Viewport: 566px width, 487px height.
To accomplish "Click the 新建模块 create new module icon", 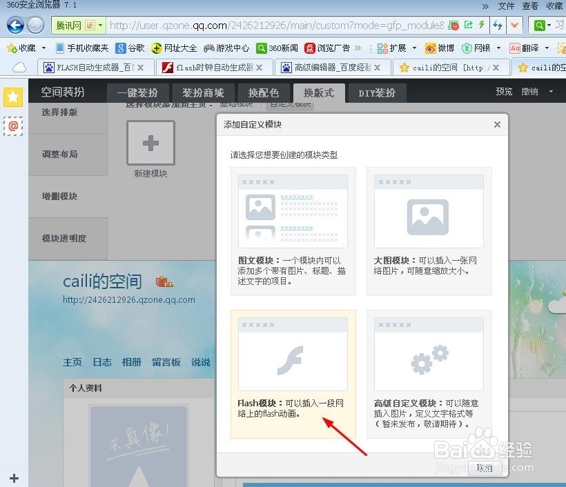I will (150, 143).
